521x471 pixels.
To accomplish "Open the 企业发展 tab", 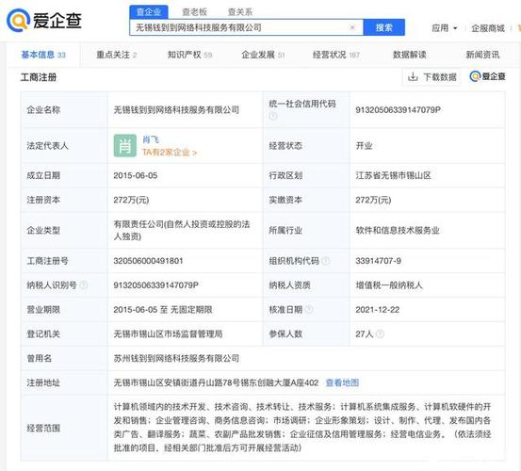I will pyautogui.click(x=263, y=55).
